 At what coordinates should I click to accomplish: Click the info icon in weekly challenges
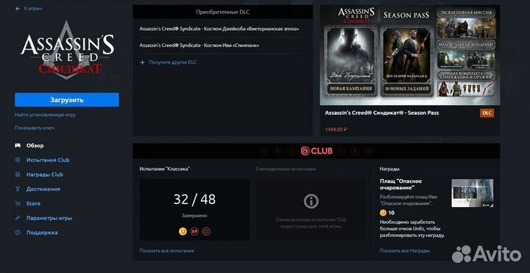[311, 202]
